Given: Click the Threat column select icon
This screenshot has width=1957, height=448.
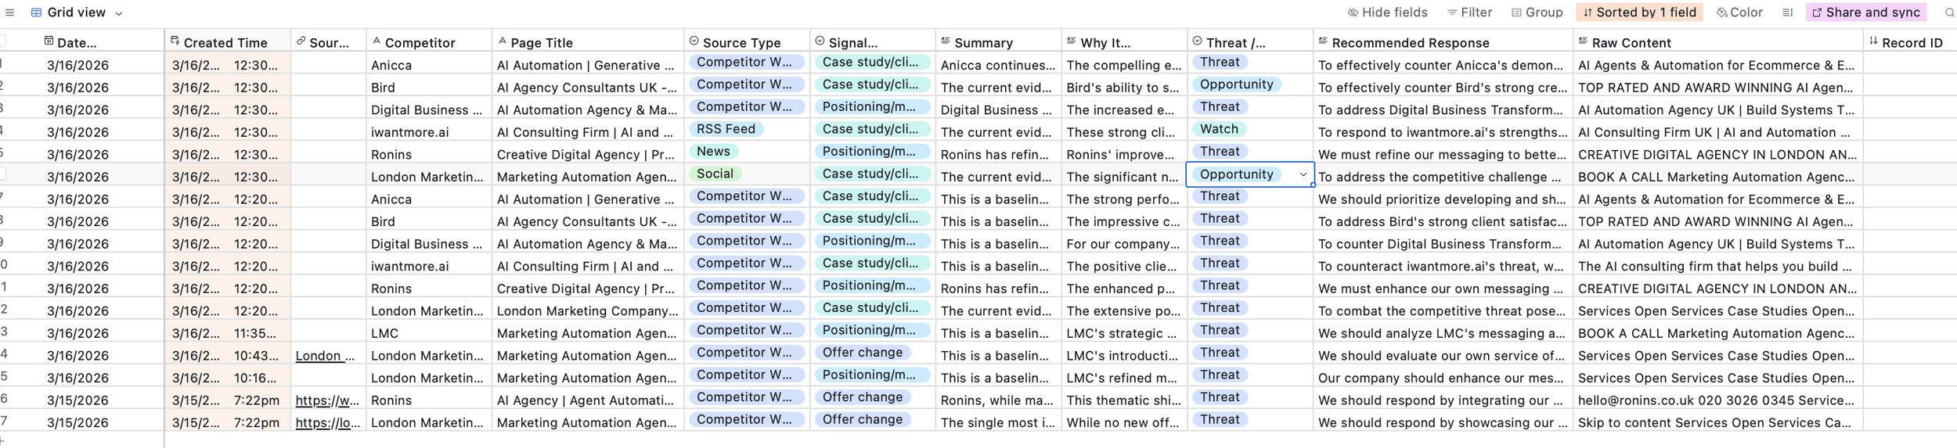Looking at the screenshot, I should tap(1197, 41).
